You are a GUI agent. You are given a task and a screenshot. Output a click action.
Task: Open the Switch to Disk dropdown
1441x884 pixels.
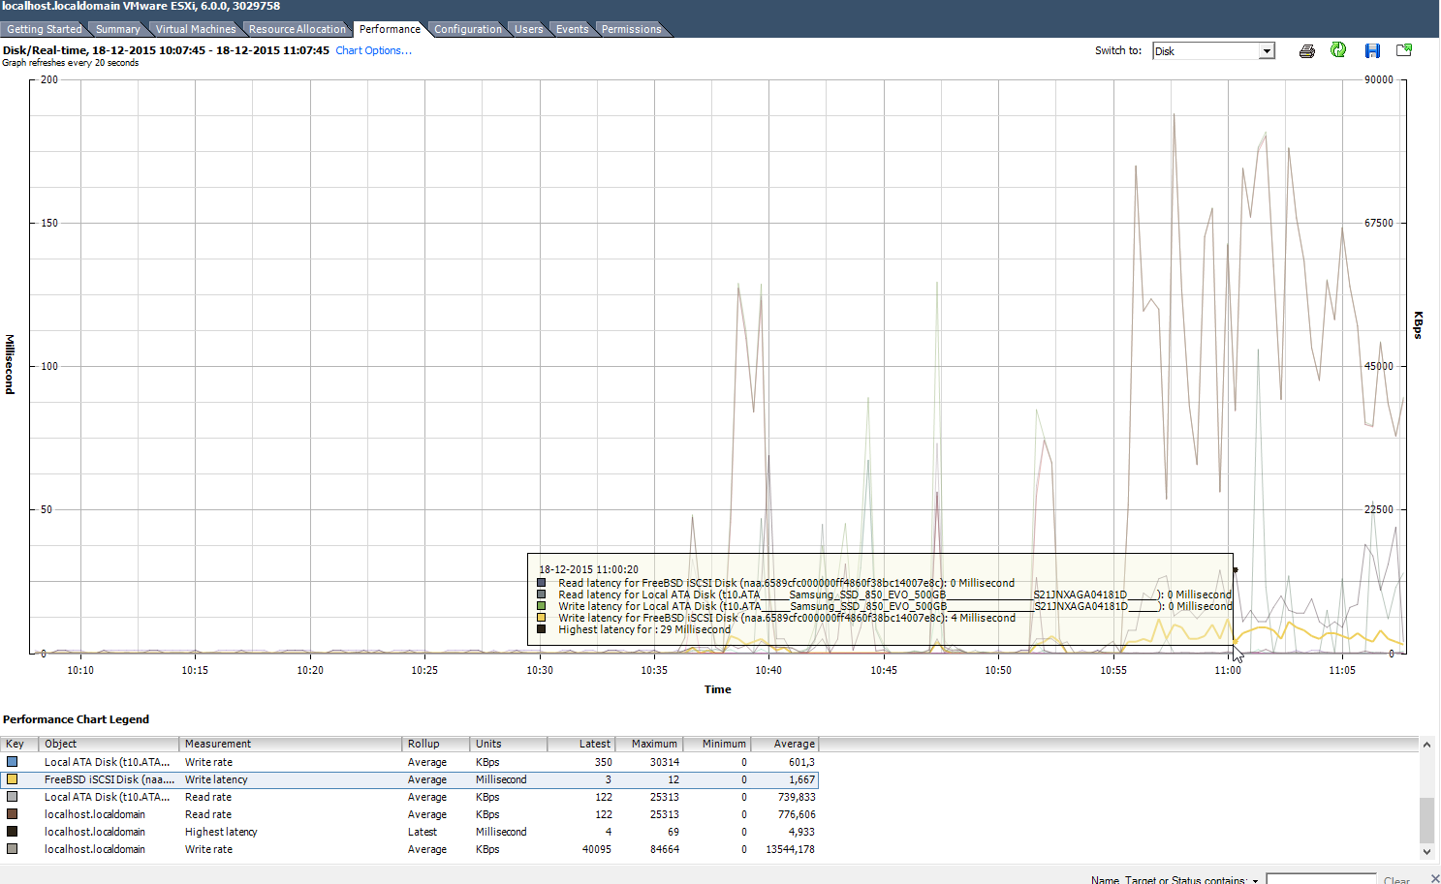(x=1266, y=51)
